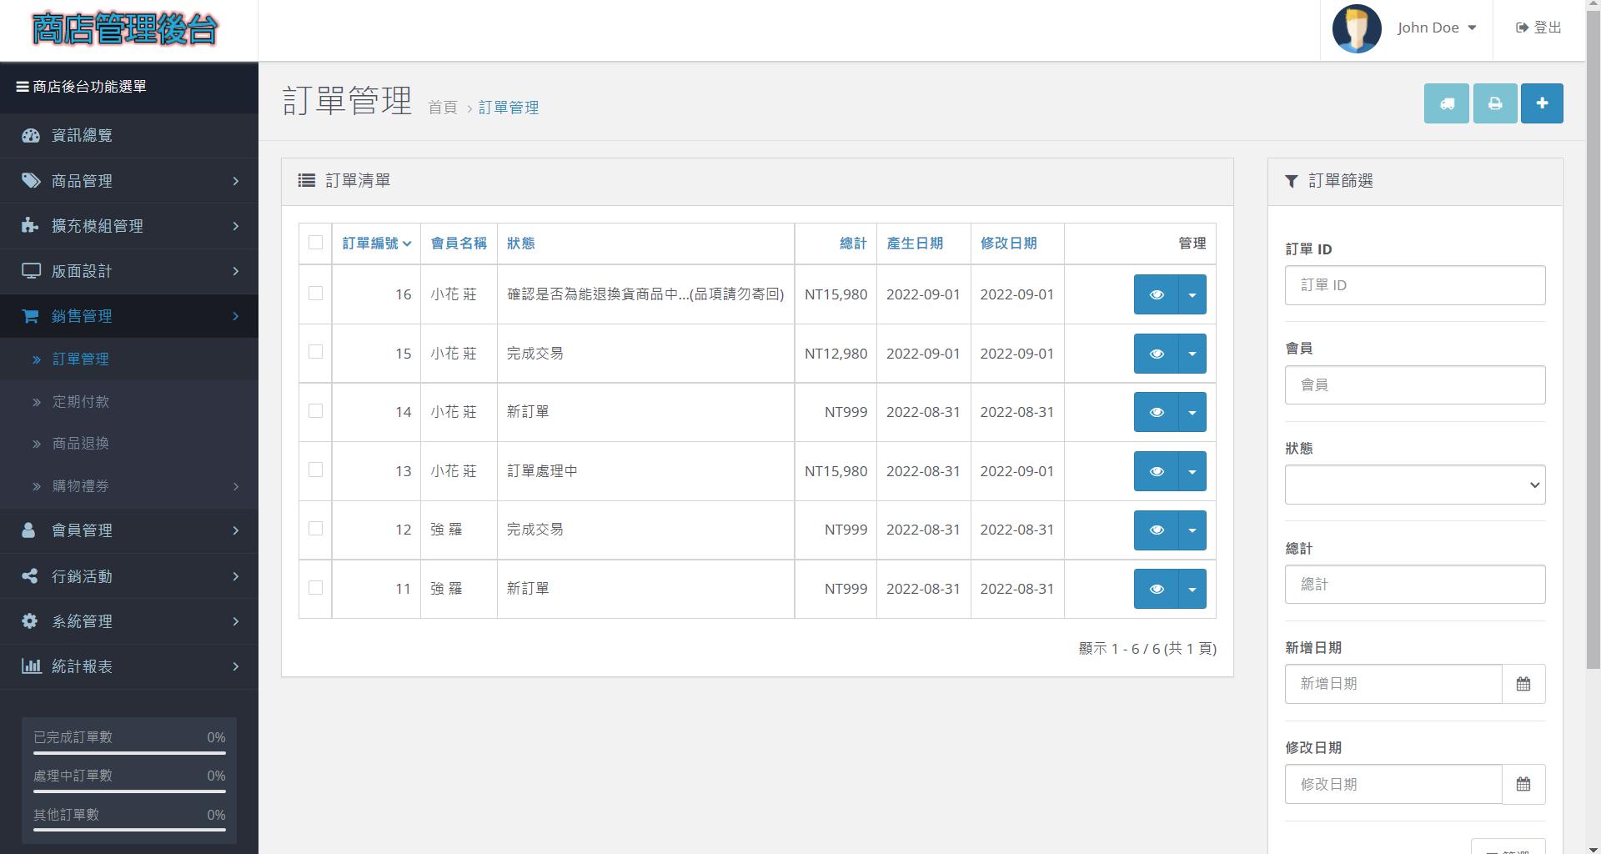The width and height of the screenshot is (1601, 854).
Task: Focus the 修改日期 date field
Action: click(1393, 784)
